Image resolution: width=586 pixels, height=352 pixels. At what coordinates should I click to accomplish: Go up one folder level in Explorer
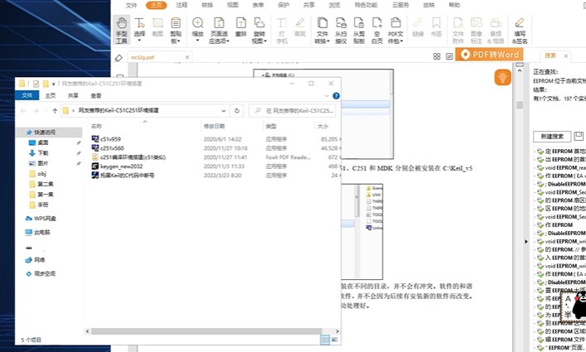(x=55, y=110)
